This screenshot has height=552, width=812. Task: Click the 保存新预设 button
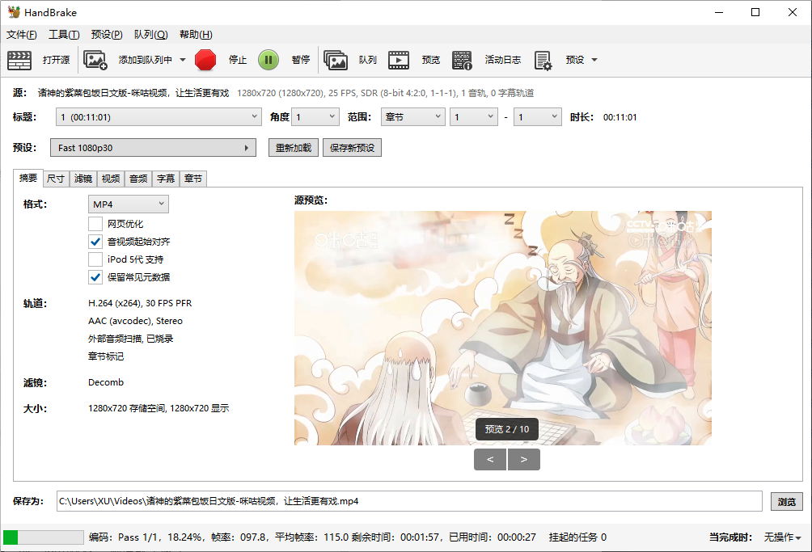(352, 148)
